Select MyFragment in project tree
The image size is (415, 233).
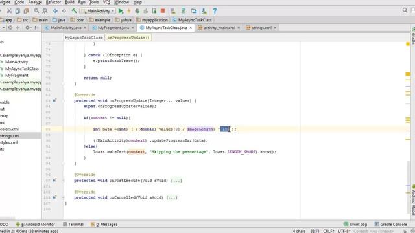pos(16,75)
